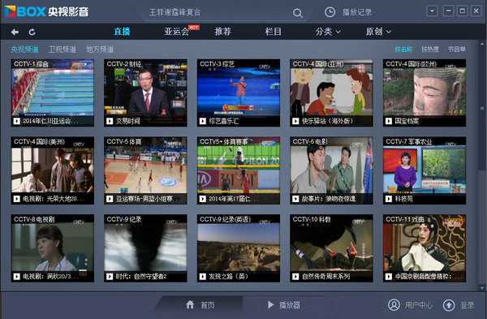Play icon for 交易时间 program

(x=110, y=121)
